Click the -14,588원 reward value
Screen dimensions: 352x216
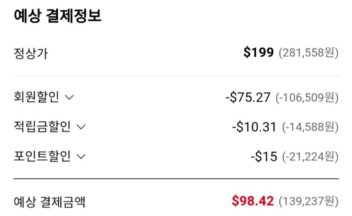coord(310,127)
